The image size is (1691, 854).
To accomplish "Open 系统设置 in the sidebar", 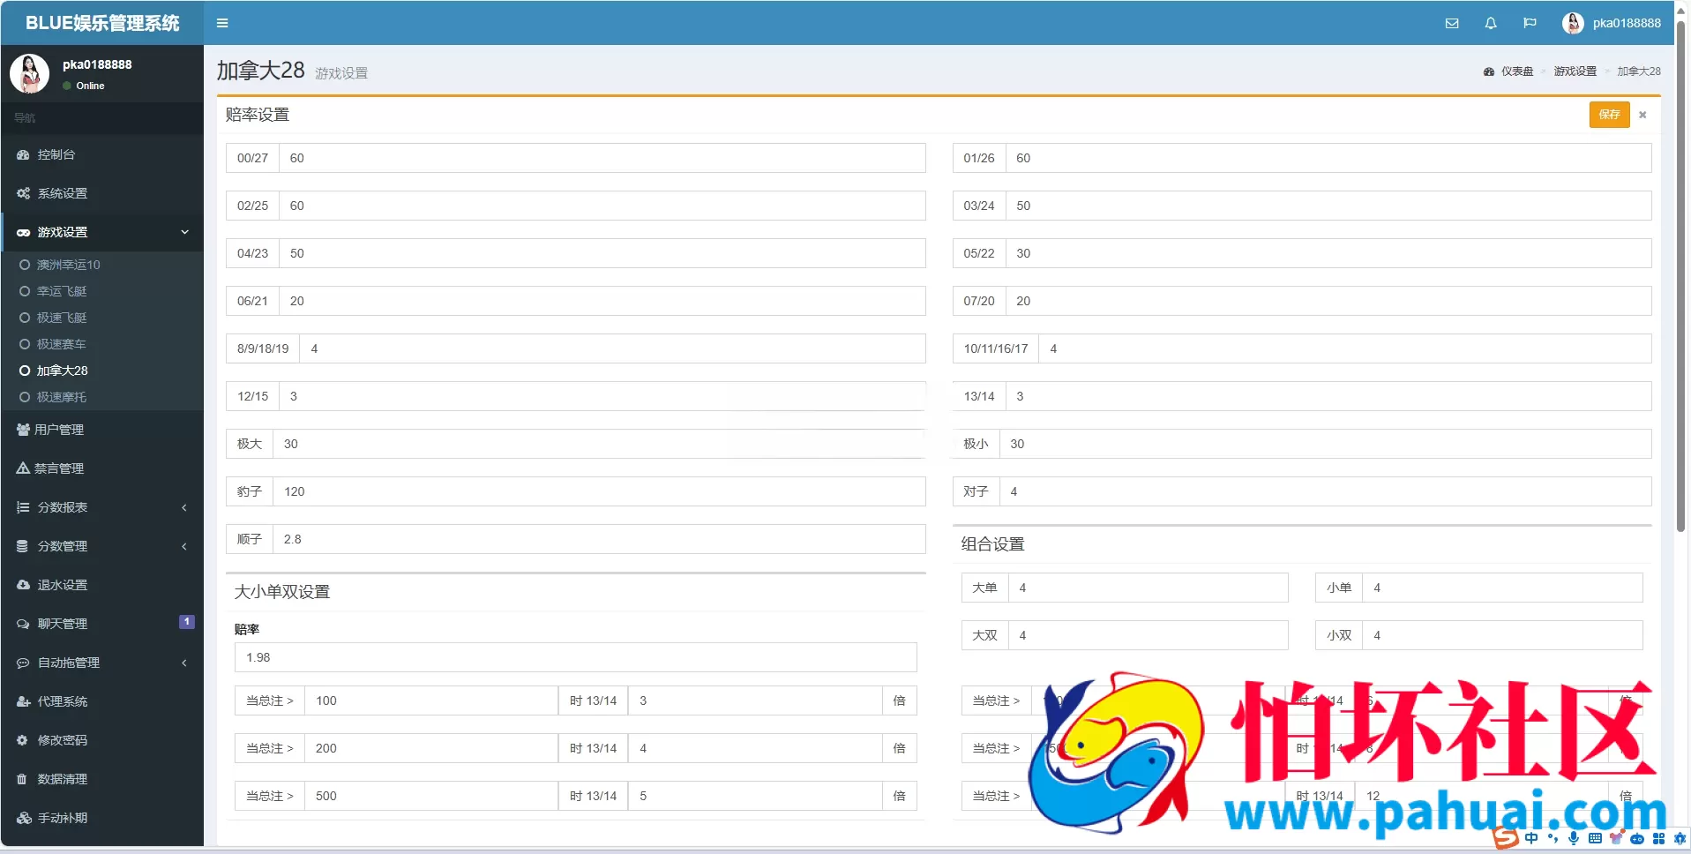I will click(102, 193).
